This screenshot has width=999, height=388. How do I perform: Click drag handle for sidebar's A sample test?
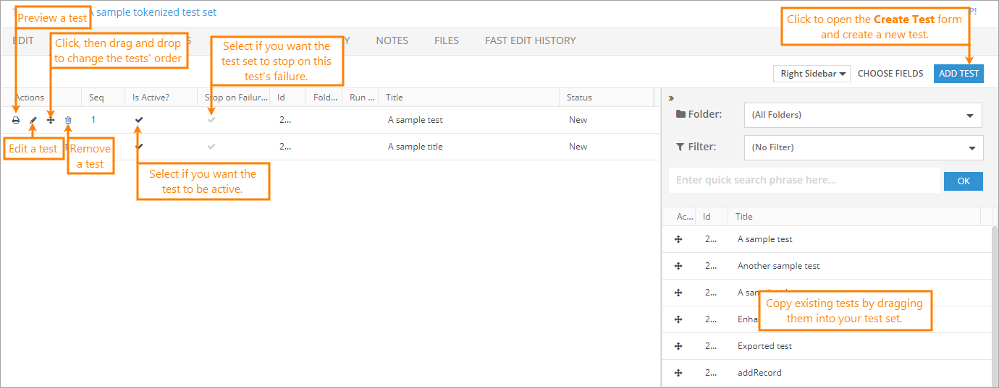point(678,239)
